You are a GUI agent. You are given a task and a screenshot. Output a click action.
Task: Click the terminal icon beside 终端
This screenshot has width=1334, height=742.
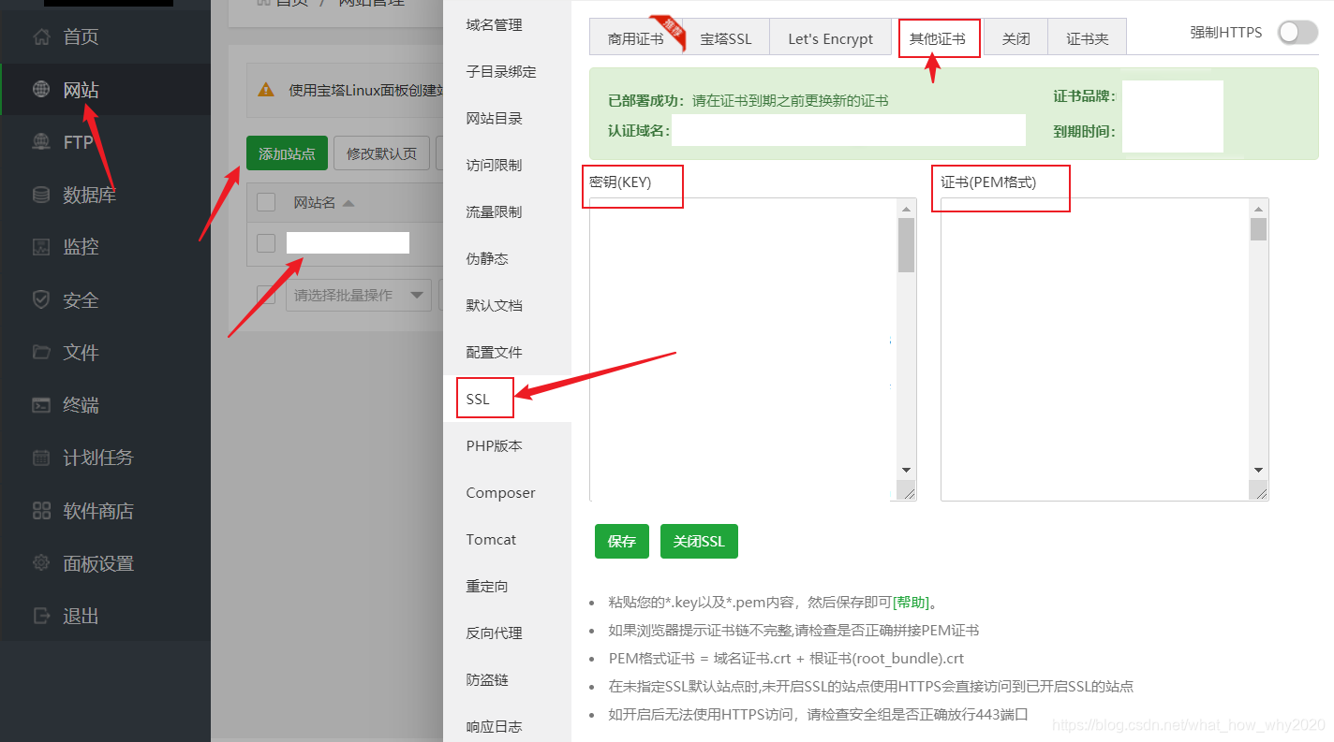pyautogui.click(x=41, y=405)
